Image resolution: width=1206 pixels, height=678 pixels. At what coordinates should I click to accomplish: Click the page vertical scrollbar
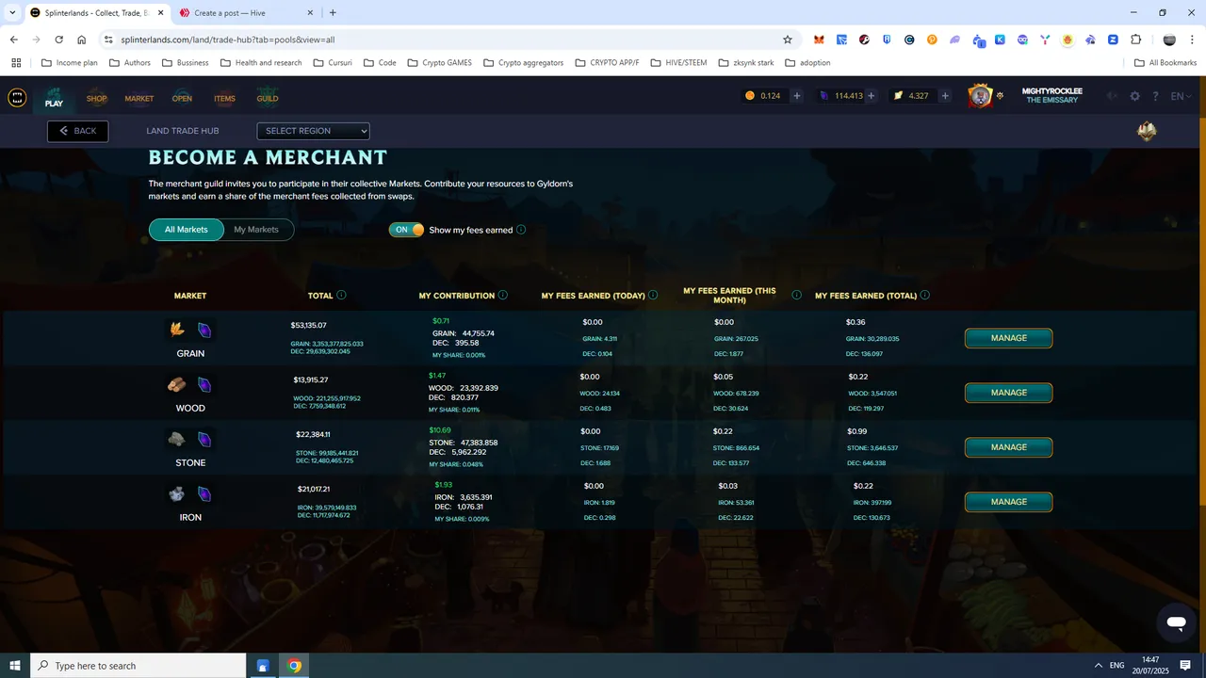click(x=1200, y=364)
